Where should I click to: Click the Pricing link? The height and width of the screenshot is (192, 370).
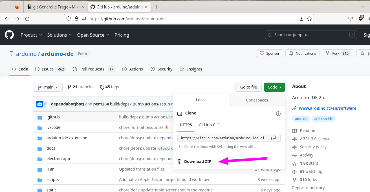click(122, 35)
